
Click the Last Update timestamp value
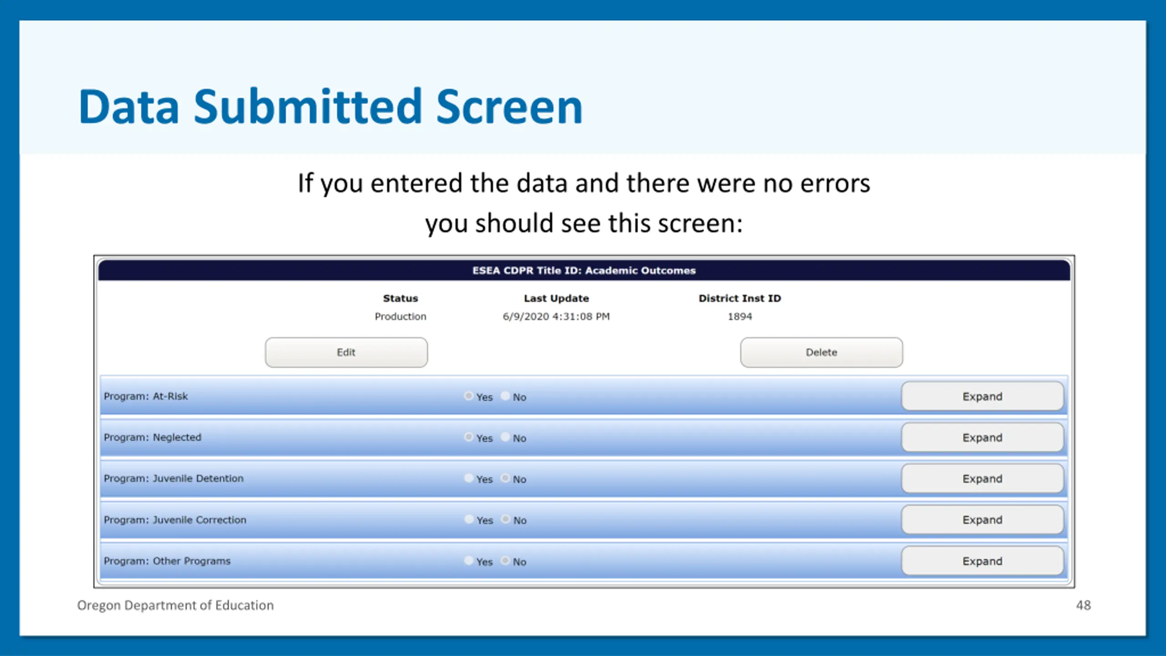(x=556, y=317)
